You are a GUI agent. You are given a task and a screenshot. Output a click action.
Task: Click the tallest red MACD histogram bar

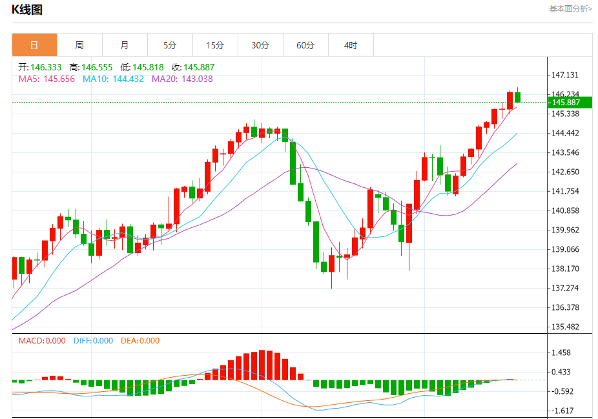click(x=262, y=365)
